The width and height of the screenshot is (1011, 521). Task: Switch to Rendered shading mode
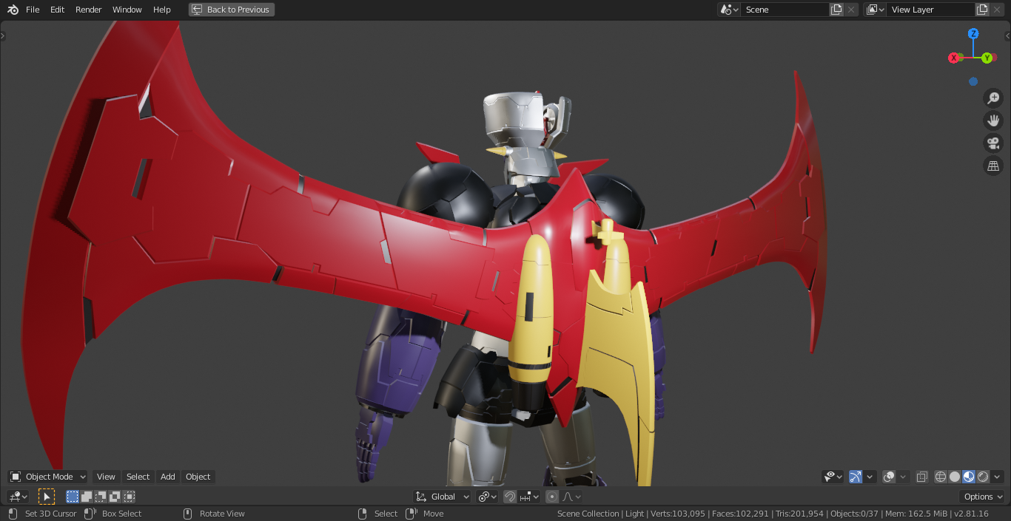pyautogui.click(x=983, y=477)
